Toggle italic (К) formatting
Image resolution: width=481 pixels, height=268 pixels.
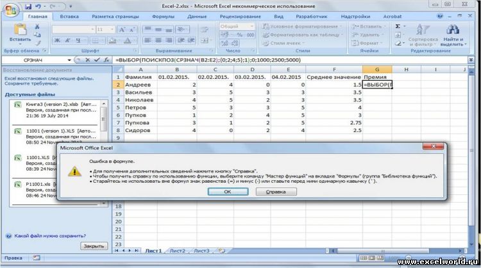point(68,40)
